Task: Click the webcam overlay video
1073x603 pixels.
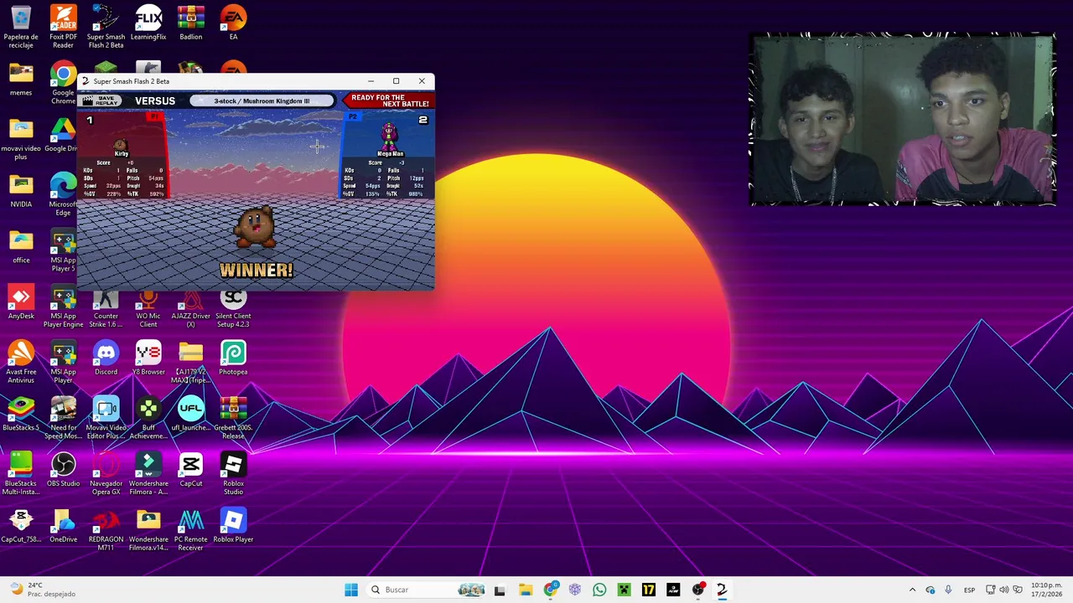Action: [x=902, y=119]
